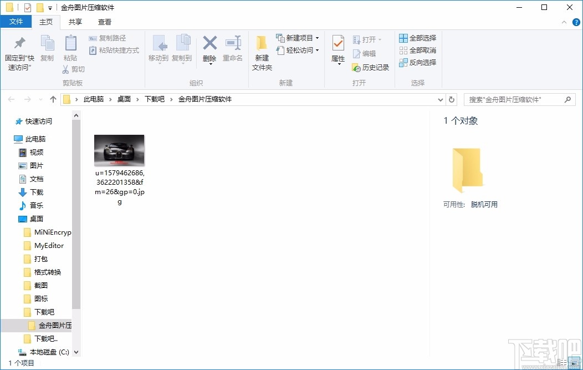Click the 历史记录 (History) icon
The width and height of the screenshot is (583, 370).
tap(372, 67)
